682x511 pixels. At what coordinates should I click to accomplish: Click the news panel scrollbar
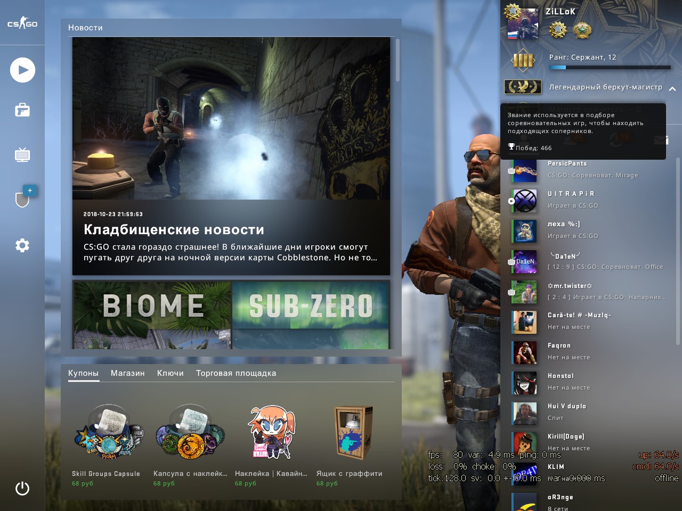[397, 60]
